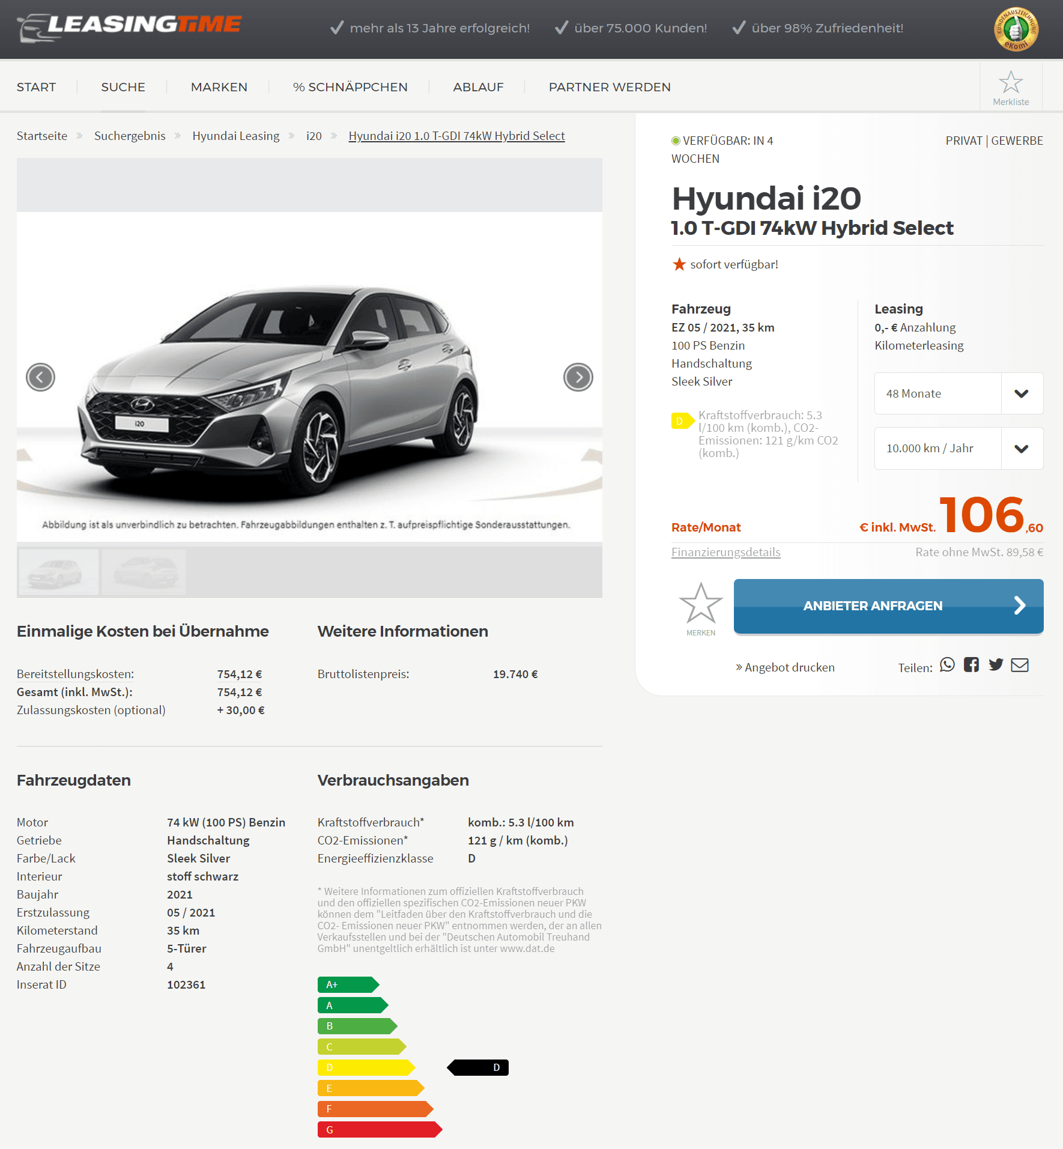Screen dimensions: 1063x1149
Task: Click '74 kW (100 PS) Benzin' motor value
Action: coord(226,822)
